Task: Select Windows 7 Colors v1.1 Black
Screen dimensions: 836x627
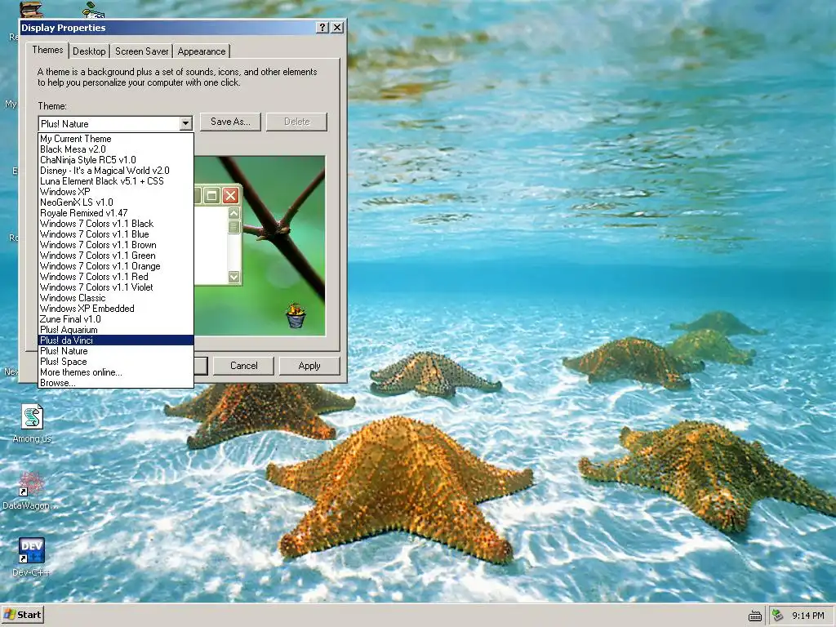Action: tap(116, 224)
